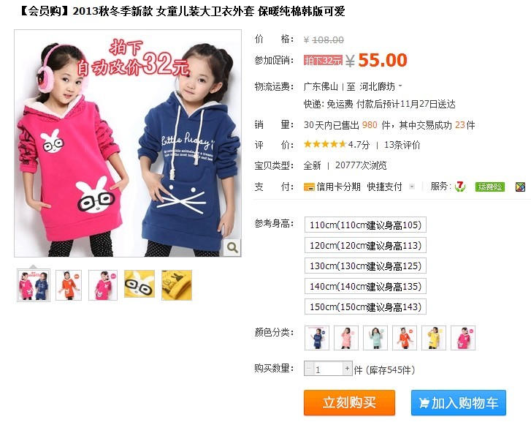Select size 150cm (建议身高143)
The width and height of the screenshot is (531, 425).
coord(365,306)
